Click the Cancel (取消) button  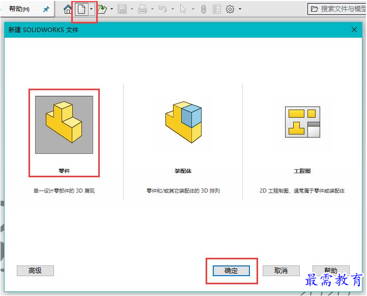(281, 271)
